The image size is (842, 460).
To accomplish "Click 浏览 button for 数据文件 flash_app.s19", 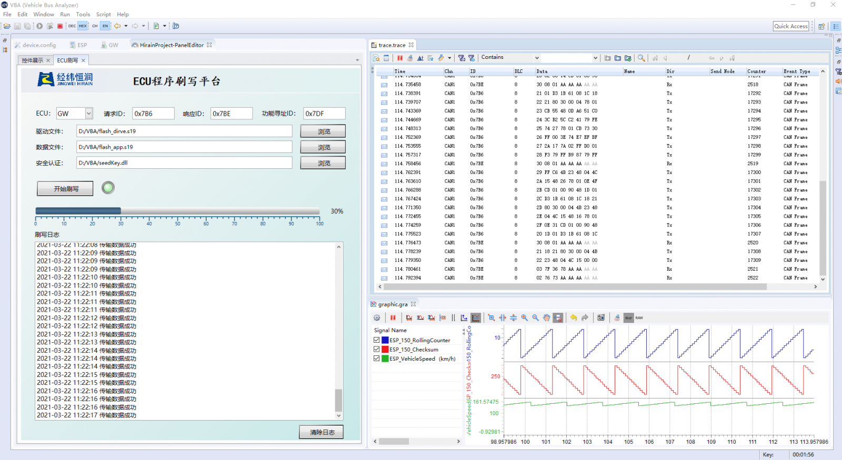I will click(323, 147).
